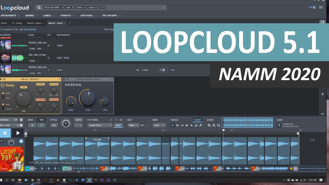Click the BPM x2 button
329x185 pixels.
32,125
